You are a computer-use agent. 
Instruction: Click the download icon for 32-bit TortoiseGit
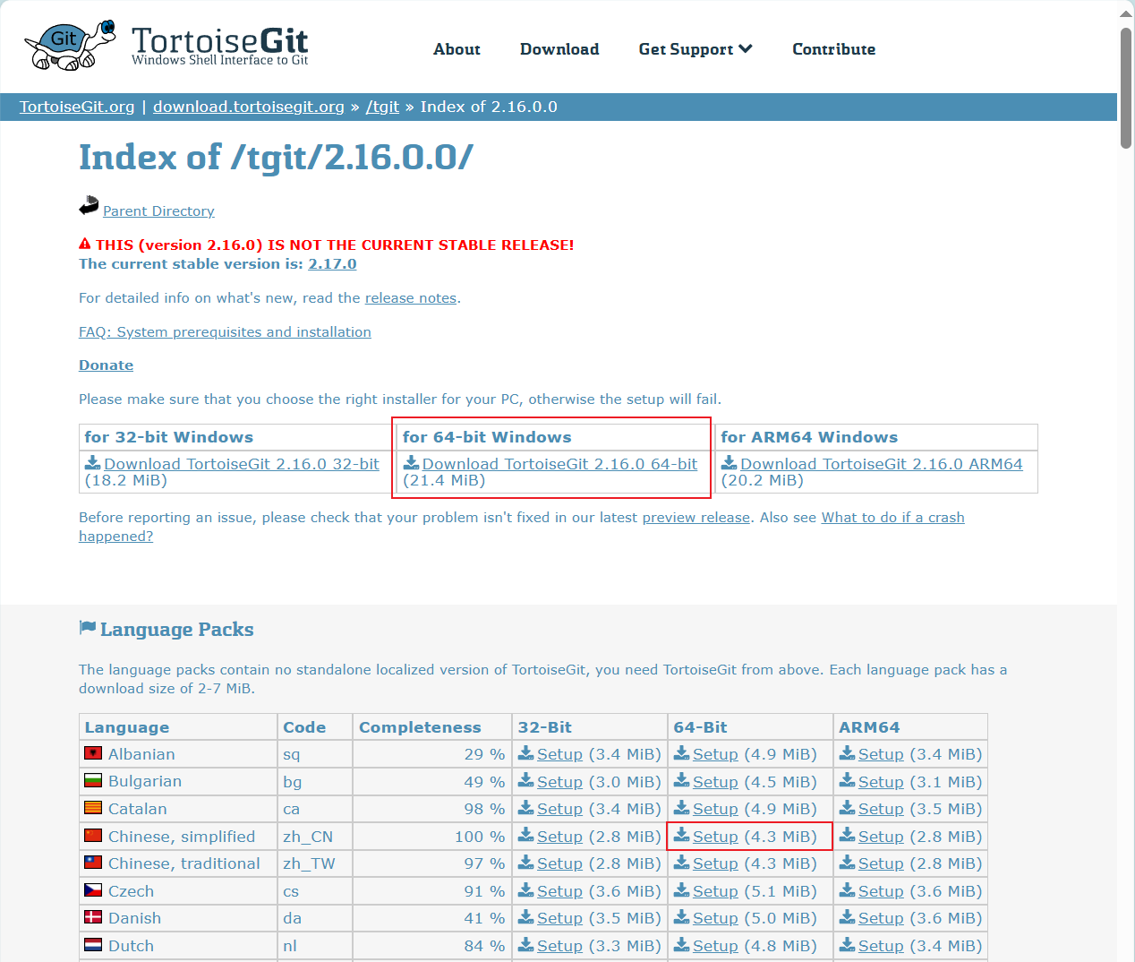[93, 463]
